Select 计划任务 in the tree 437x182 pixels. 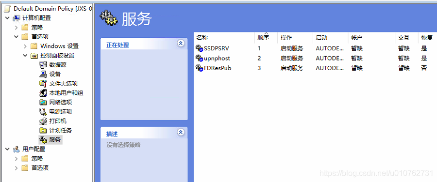61,130
